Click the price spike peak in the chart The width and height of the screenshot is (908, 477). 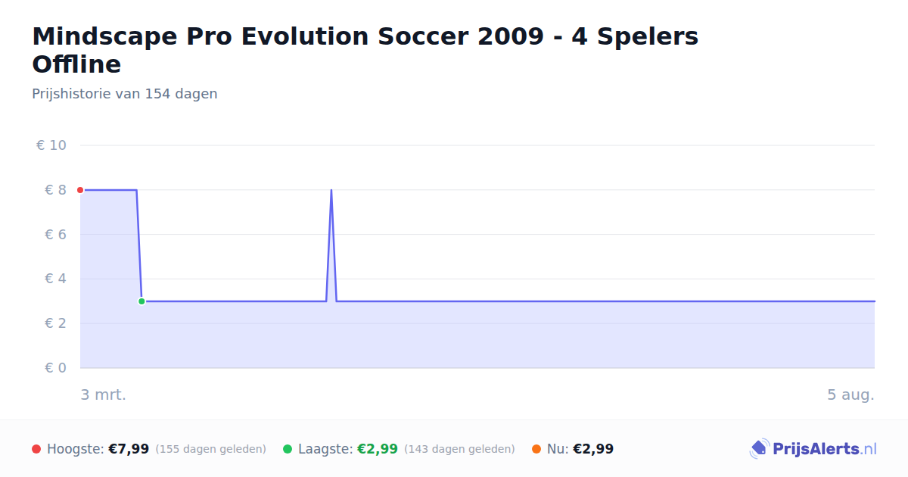tap(331, 191)
